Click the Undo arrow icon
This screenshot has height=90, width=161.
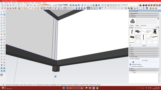[22, 5]
